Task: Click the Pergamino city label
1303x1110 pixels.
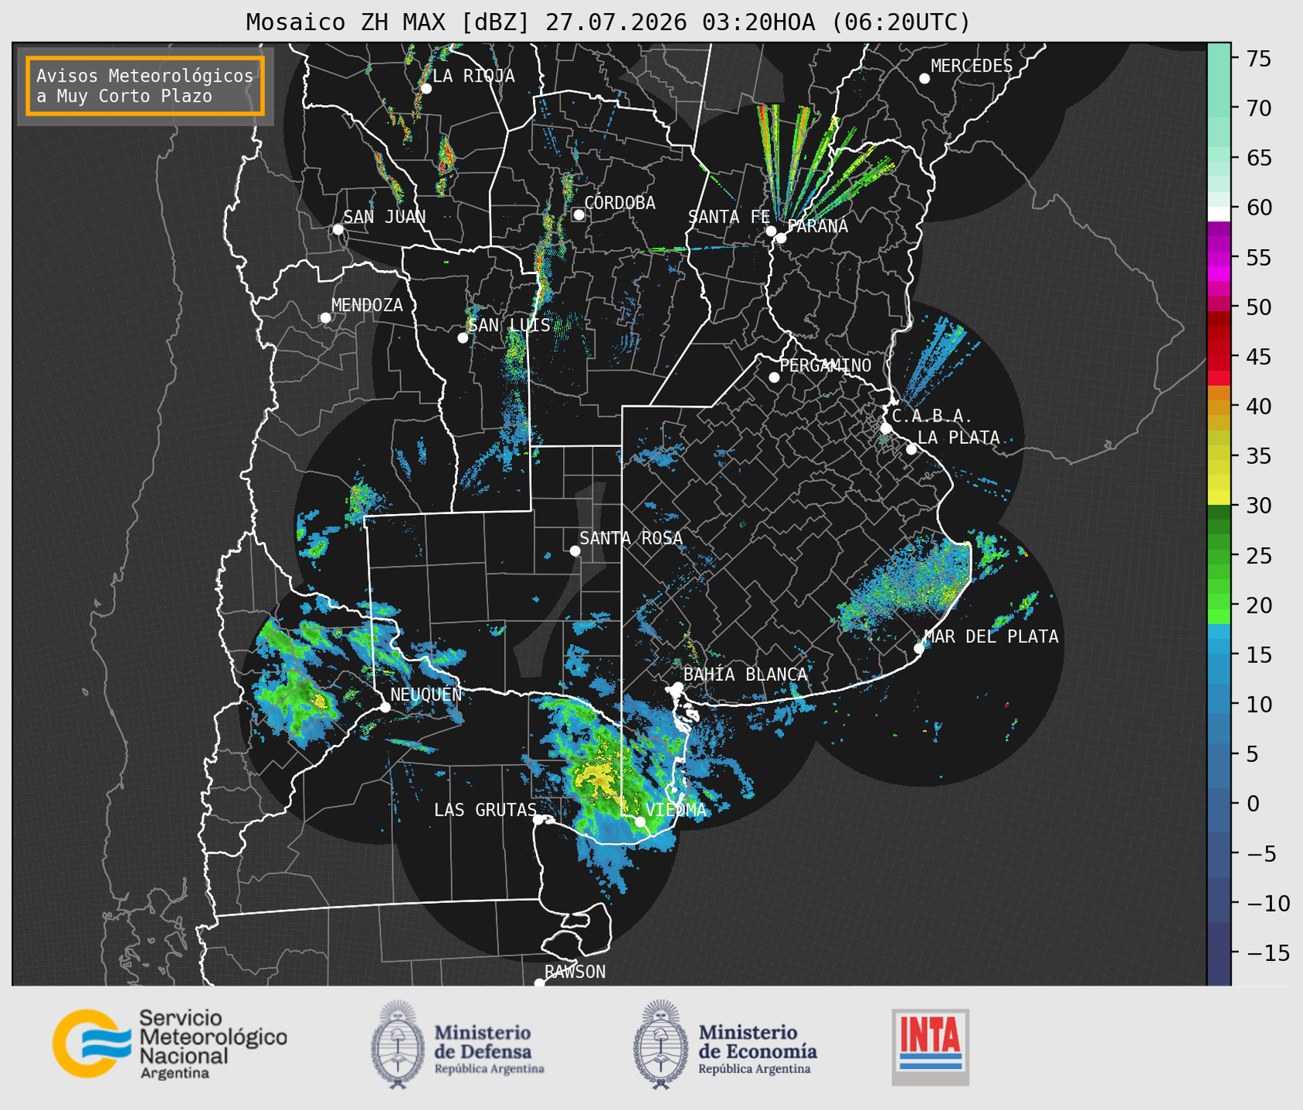Action: click(x=825, y=365)
